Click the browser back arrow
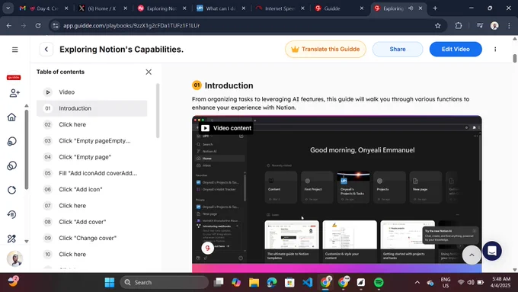The image size is (518, 292). [x=9, y=25]
